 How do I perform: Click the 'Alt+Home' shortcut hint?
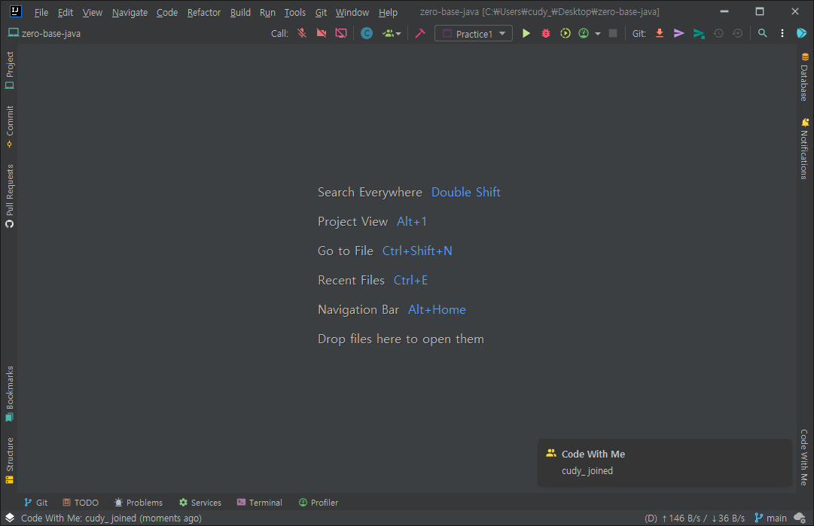(437, 310)
